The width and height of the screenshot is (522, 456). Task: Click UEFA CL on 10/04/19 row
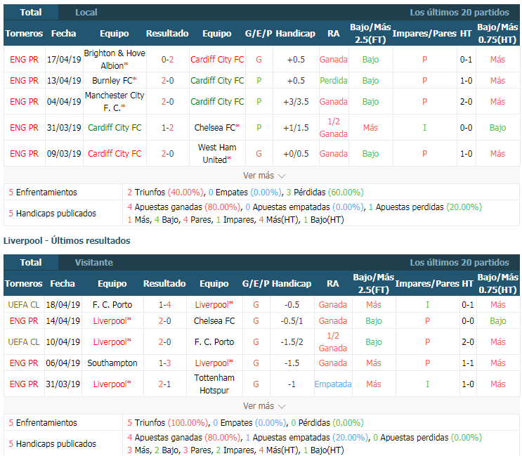pos(24,342)
